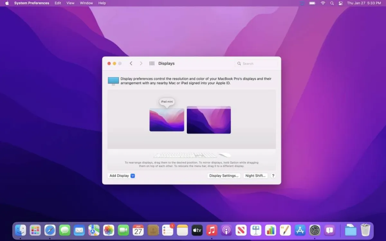This screenshot has height=241, width=386.
Task: Select the iPad mini display thumbnail
Action: (x=167, y=120)
